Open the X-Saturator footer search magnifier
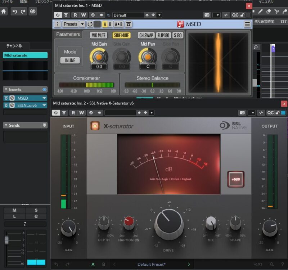The image size is (288, 270). coord(272,264)
